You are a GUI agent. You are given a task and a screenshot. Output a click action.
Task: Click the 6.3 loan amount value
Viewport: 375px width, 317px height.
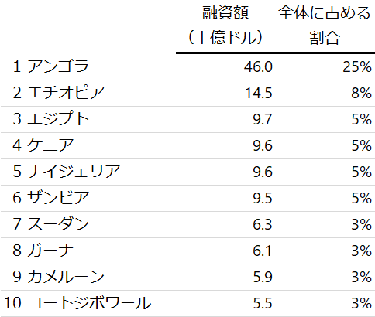point(263,224)
